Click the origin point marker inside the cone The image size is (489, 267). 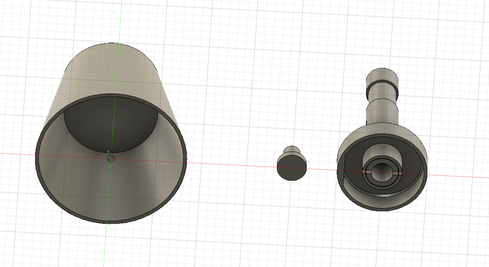point(110,159)
